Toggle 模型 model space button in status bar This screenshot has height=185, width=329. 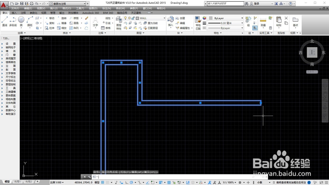[x=97, y=182]
